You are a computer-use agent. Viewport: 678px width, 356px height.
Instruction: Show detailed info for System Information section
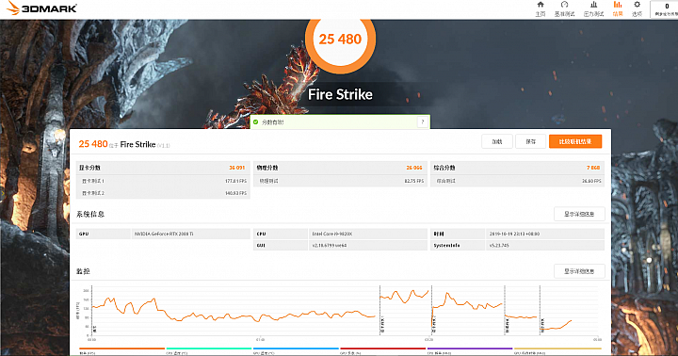[579, 214]
